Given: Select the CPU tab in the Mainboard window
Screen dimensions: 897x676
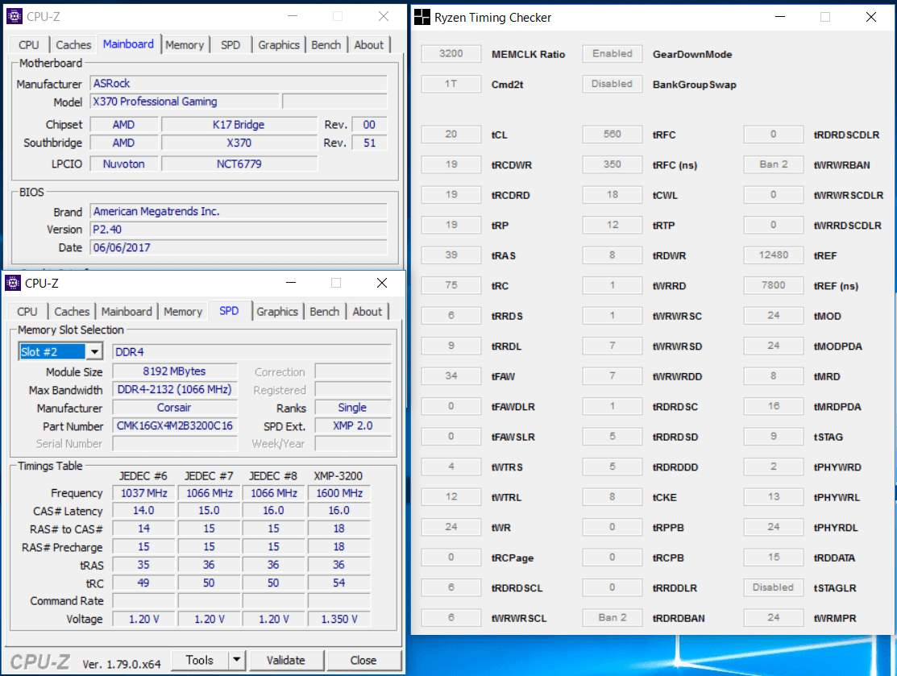Looking at the screenshot, I should (x=29, y=45).
